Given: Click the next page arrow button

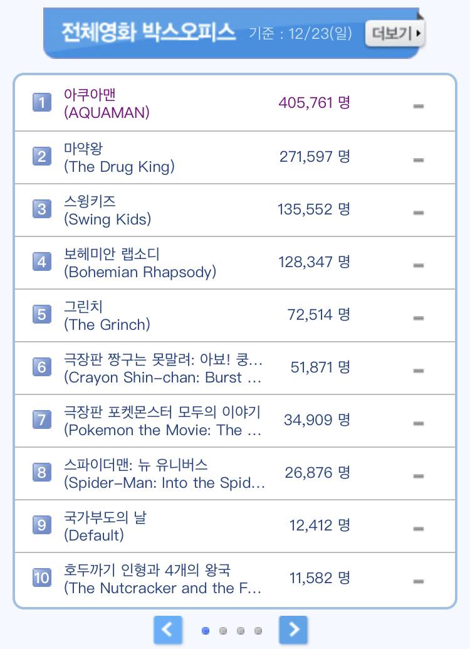Looking at the screenshot, I should (x=293, y=630).
